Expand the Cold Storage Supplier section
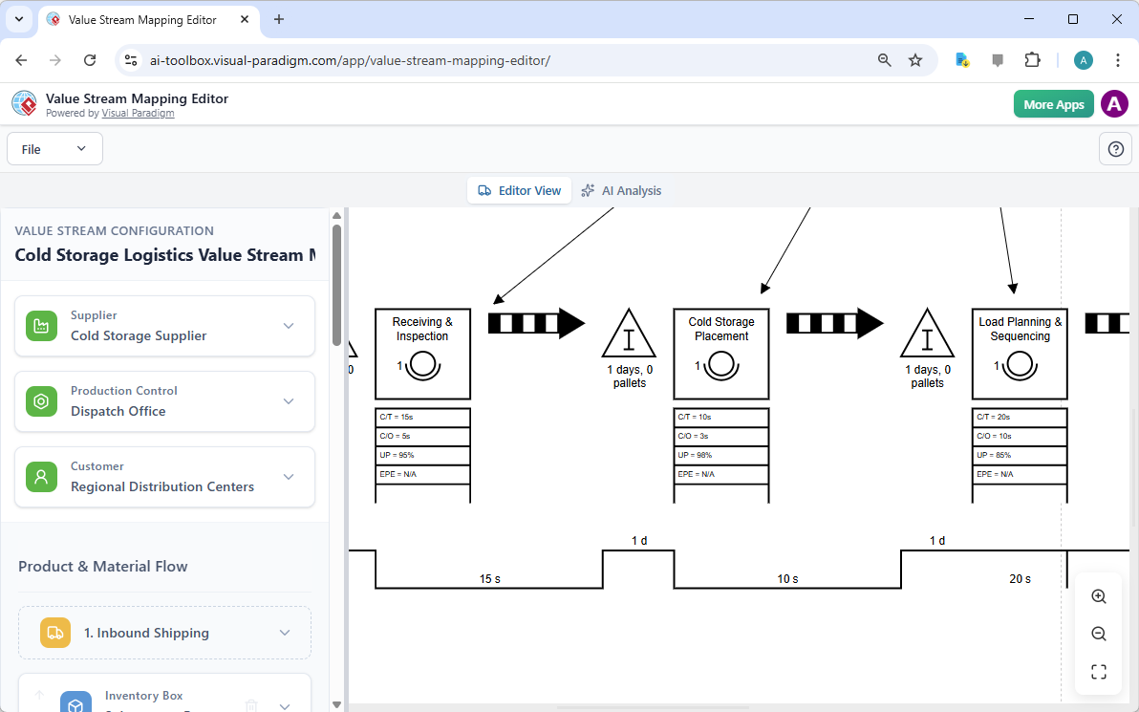The height and width of the screenshot is (712, 1139). [289, 325]
